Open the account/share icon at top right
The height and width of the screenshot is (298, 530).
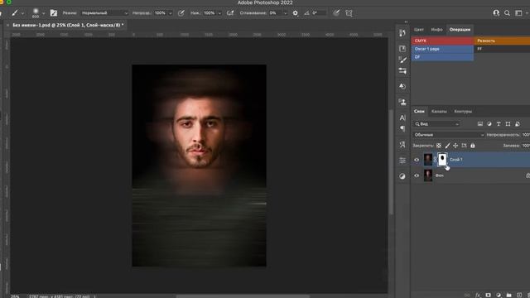pyautogui.click(x=496, y=13)
